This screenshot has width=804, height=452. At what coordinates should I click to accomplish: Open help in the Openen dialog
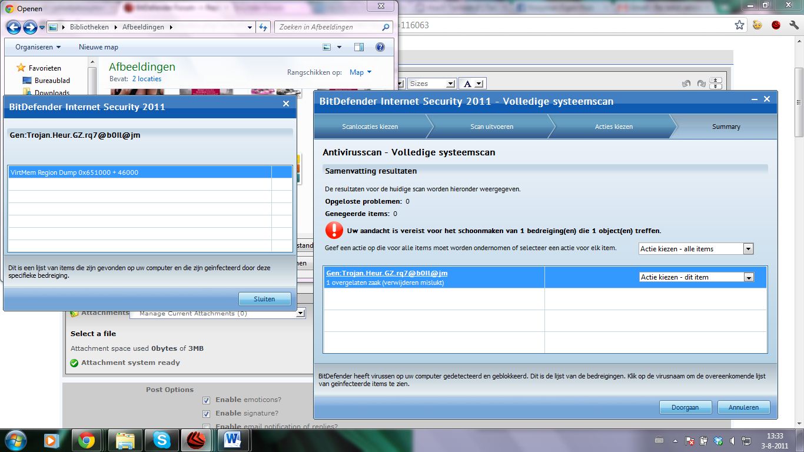pyautogui.click(x=380, y=47)
